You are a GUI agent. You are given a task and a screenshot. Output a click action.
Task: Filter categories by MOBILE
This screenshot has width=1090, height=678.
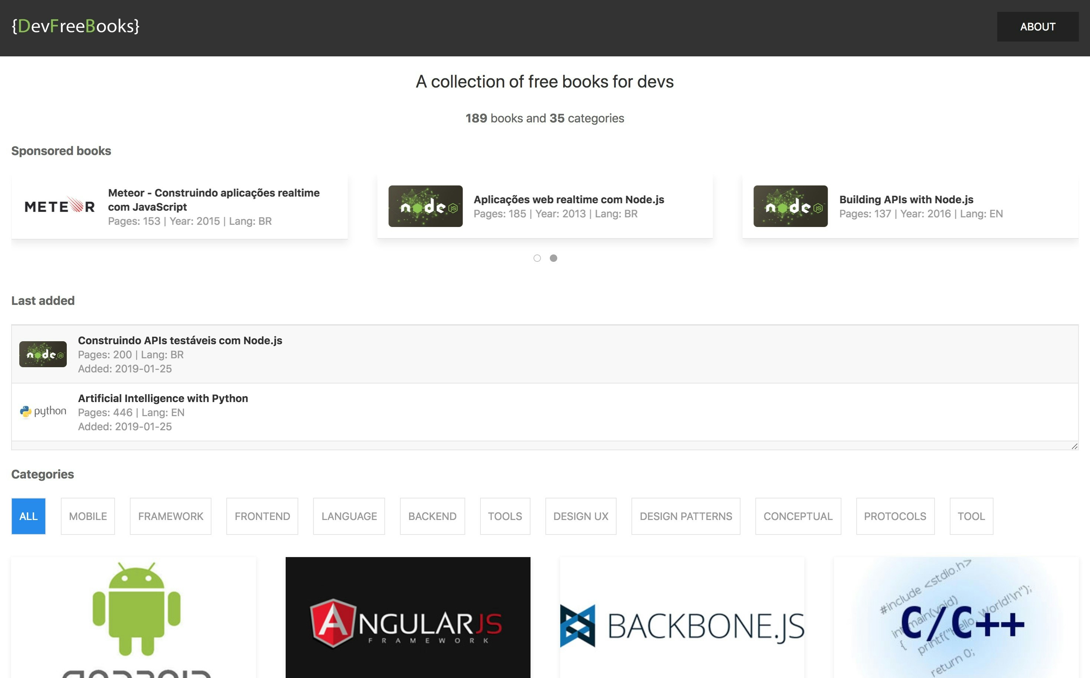pyautogui.click(x=88, y=516)
